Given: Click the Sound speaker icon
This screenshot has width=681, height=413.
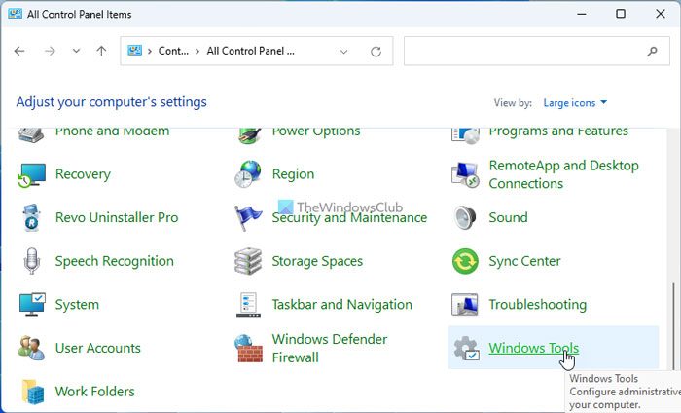Looking at the screenshot, I should (x=466, y=218).
